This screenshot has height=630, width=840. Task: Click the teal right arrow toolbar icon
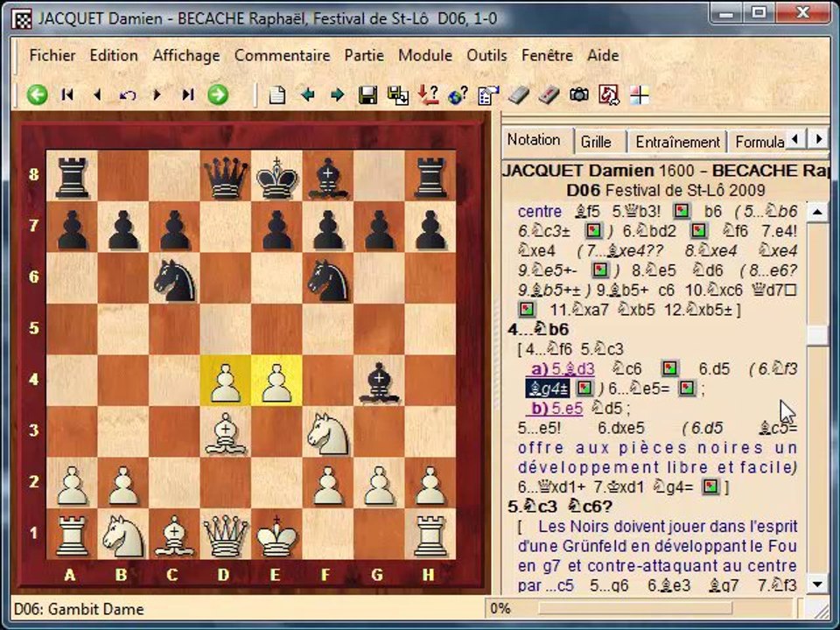(x=338, y=95)
